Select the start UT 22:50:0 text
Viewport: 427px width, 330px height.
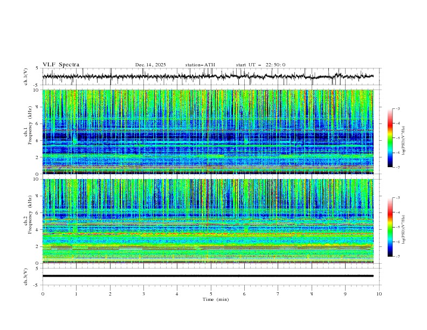pos(260,65)
